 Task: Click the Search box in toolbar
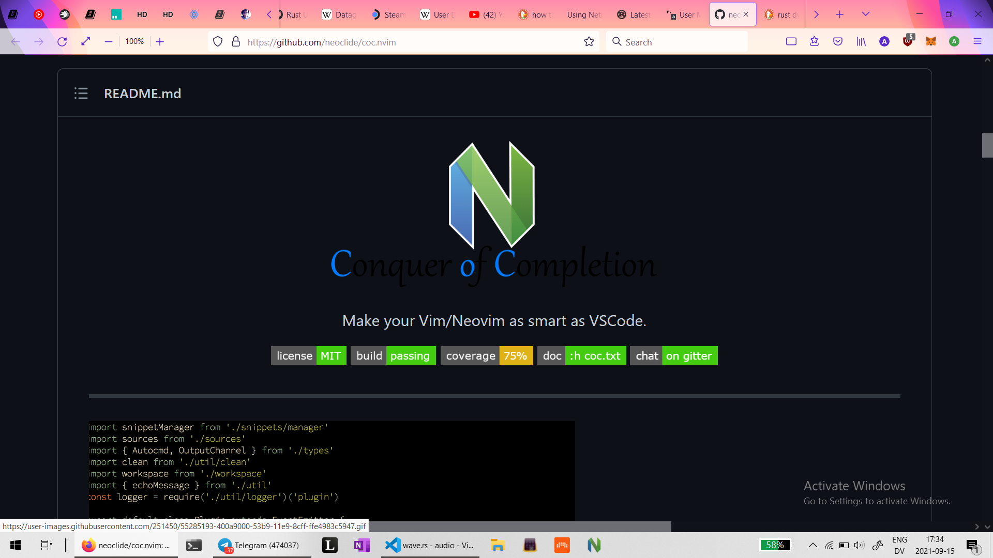tap(678, 42)
